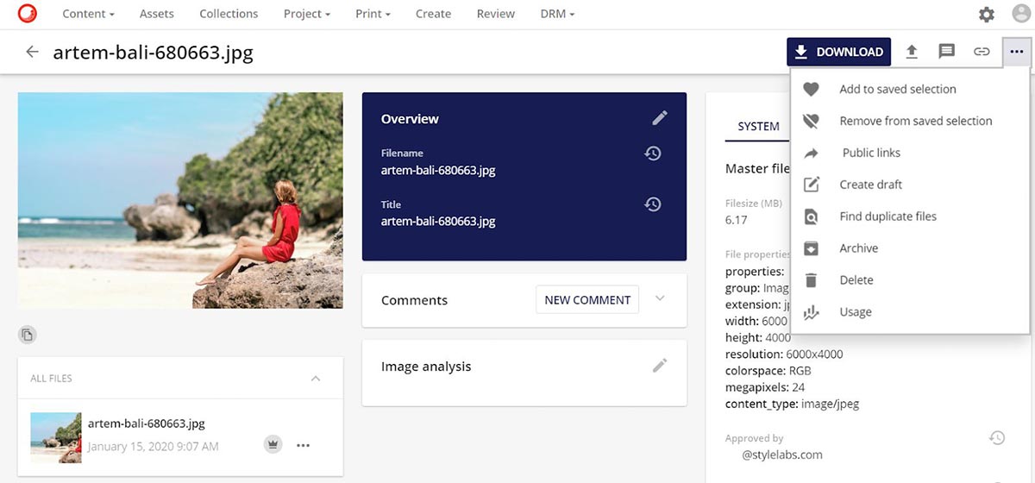Click the Usage chart icon
The width and height of the screenshot is (1035, 483).
click(x=811, y=312)
